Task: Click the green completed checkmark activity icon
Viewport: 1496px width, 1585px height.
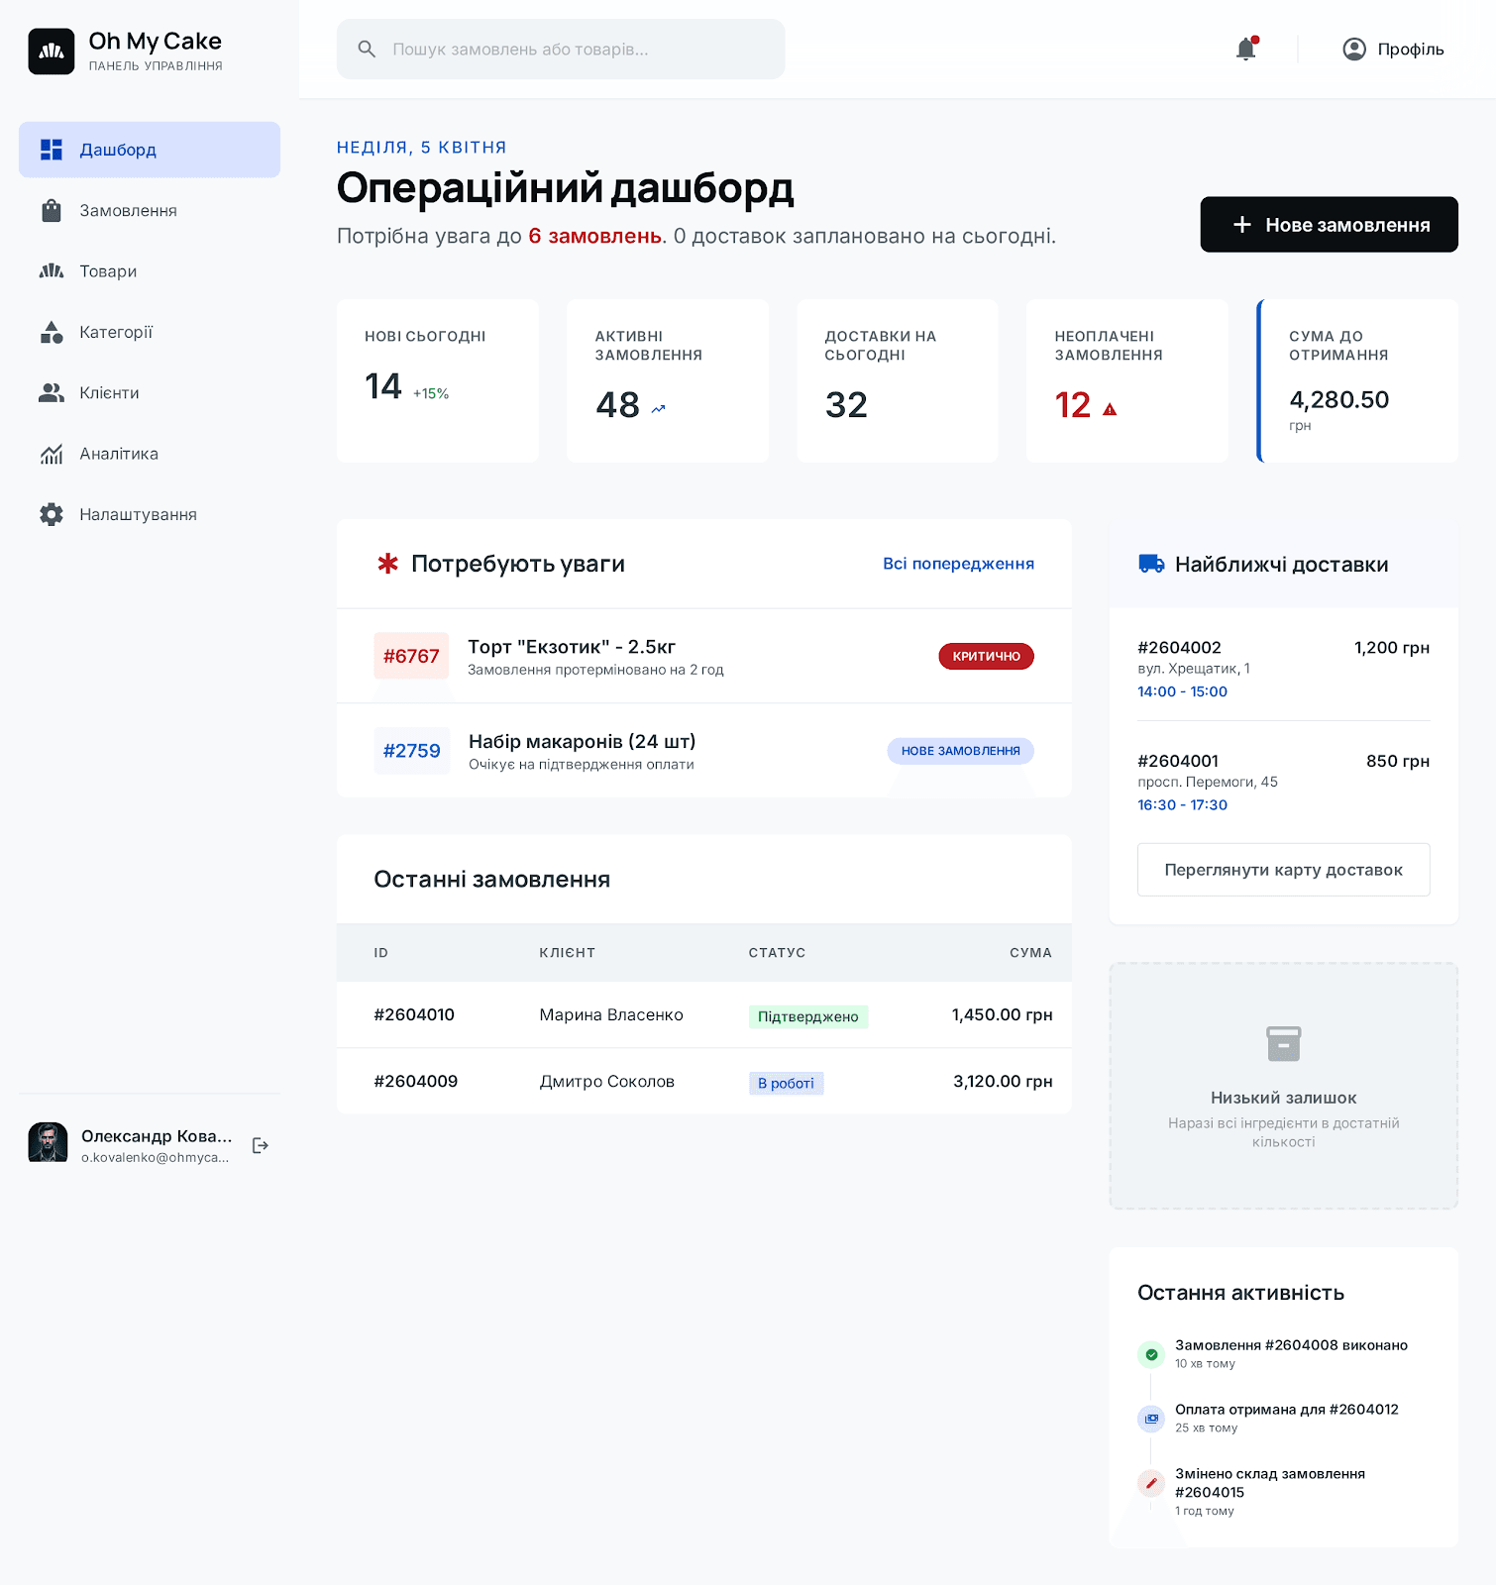Action: 1151,1354
